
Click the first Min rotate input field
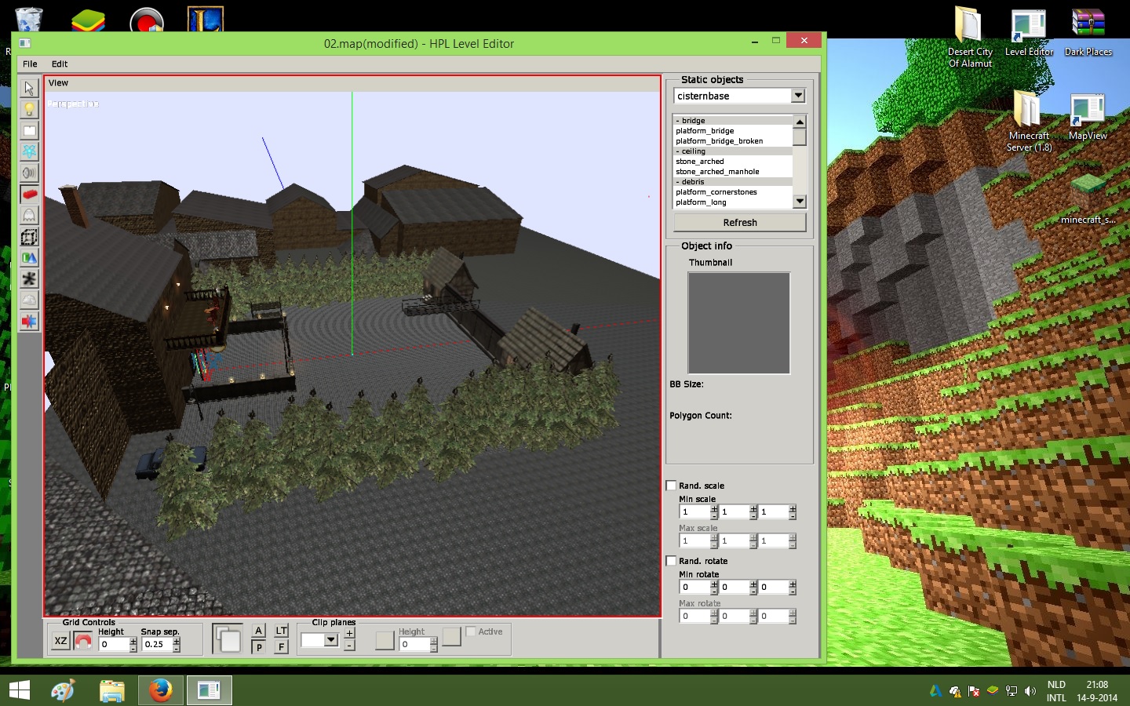pyautogui.click(x=694, y=587)
